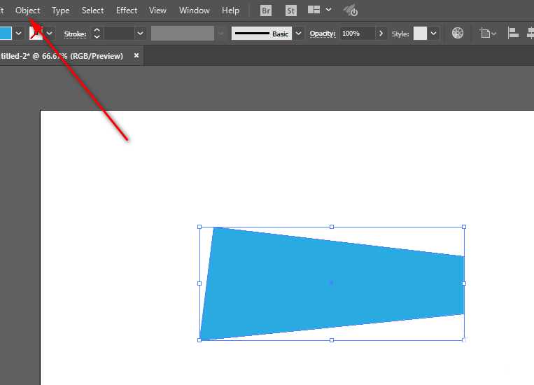Open the Window menu
The image size is (534, 385).
point(195,10)
